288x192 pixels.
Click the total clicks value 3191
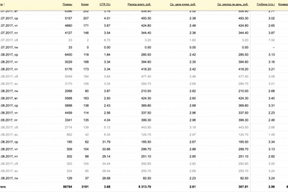point(84,186)
